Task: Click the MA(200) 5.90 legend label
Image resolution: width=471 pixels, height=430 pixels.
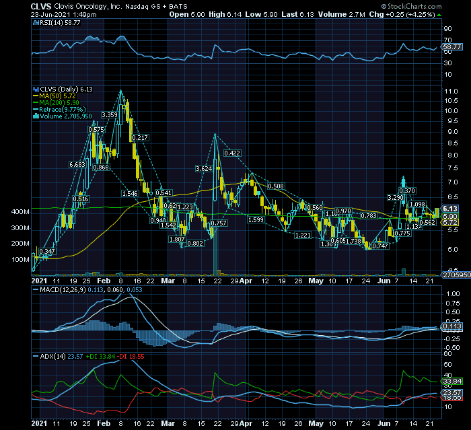Action: [59, 102]
